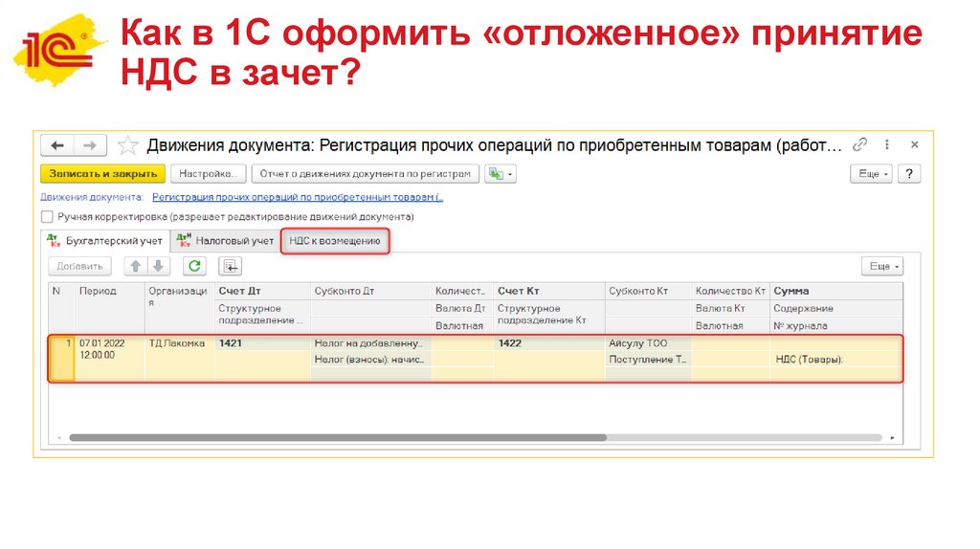This screenshot has height=549, width=980.
Task: Refresh the movements list with green arrow
Action: 194,266
